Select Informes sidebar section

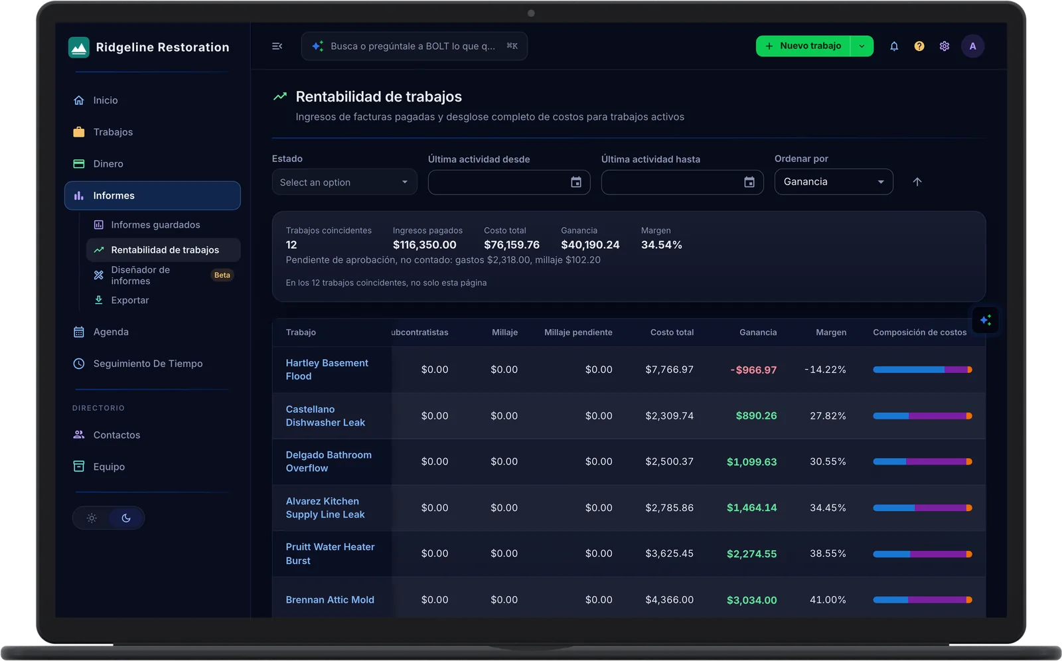point(153,196)
